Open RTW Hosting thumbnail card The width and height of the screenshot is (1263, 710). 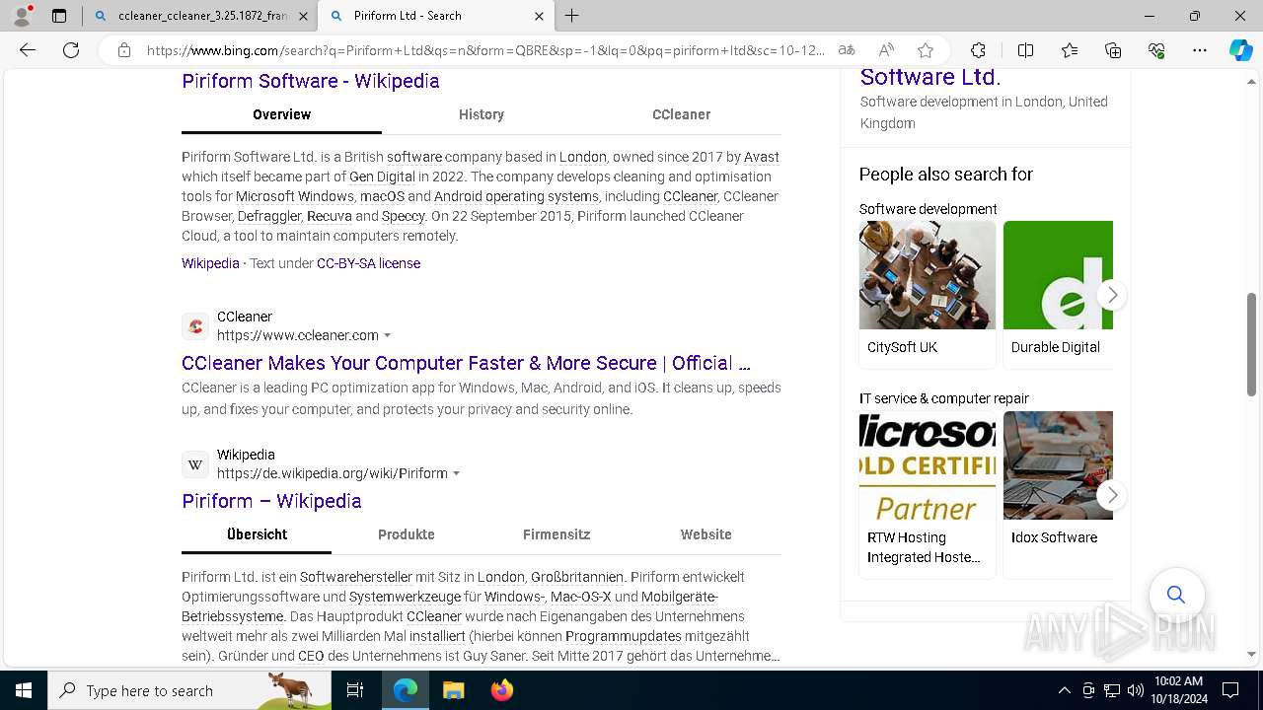click(928, 494)
